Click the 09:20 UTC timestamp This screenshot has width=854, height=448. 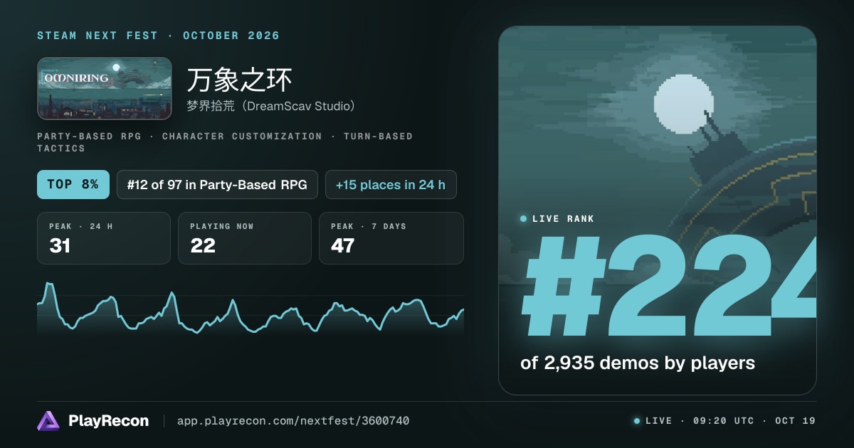coord(724,421)
